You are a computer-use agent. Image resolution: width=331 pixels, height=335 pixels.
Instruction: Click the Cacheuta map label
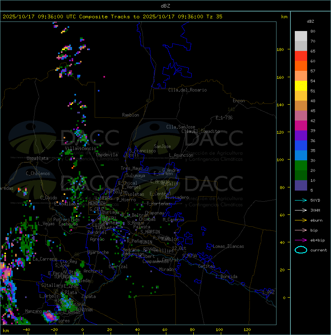pos(68,224)
